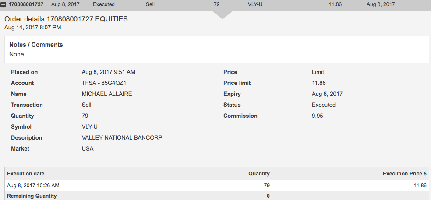Click the Notes / Comments heading
Viewport: 431px width, 200px height.
tap(36, 45)
